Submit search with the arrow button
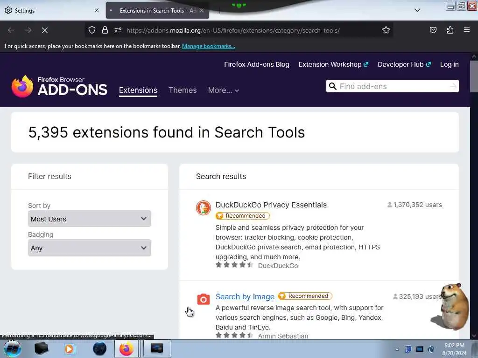This screenshot has width=478, height=358. [x=453, y=86]
